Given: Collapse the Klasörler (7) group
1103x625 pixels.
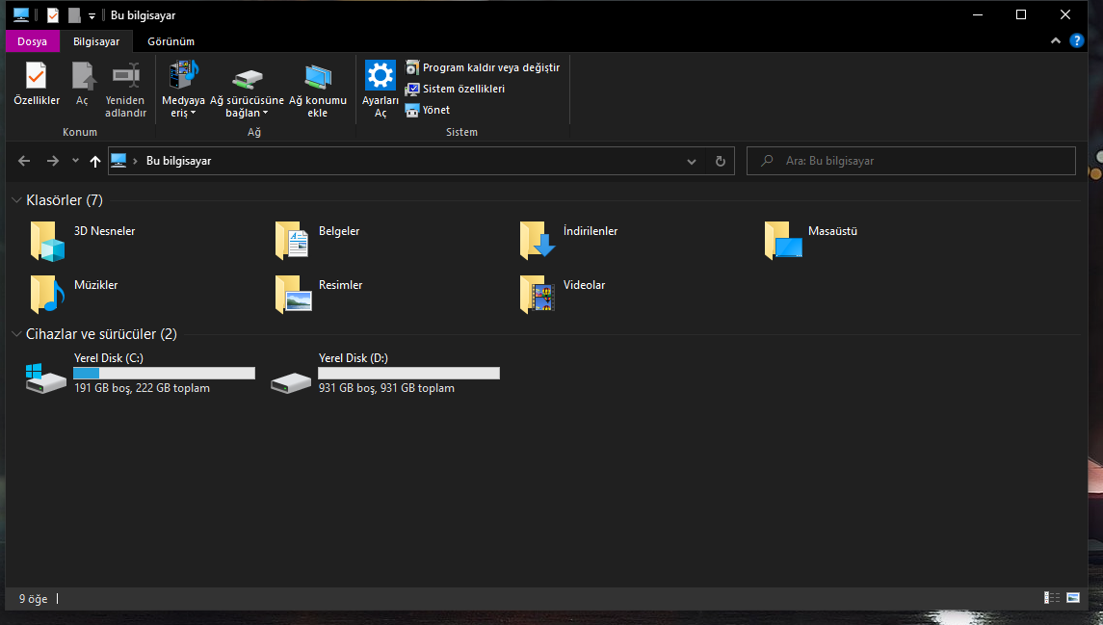Looking at the screenshot, I should coord(17,200).
